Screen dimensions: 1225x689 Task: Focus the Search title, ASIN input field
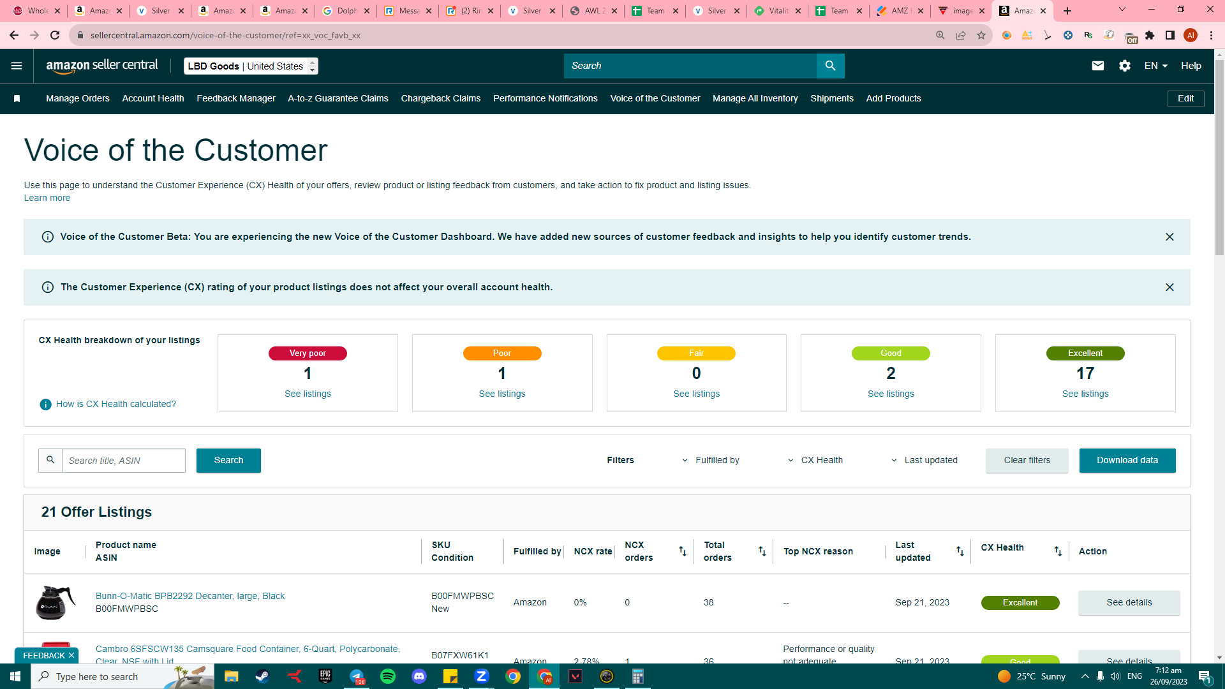tap(124, 461)
